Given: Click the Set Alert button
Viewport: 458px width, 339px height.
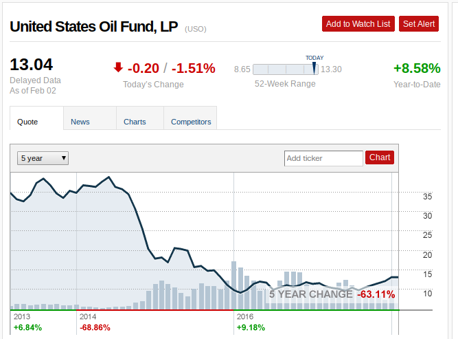Looking at the screenshot, I should (x=419, y=23).
